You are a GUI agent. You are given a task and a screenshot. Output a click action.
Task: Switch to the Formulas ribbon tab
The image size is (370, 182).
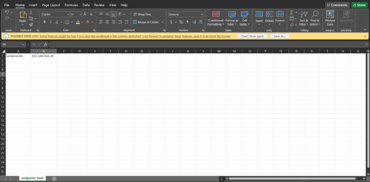[71, 5]
